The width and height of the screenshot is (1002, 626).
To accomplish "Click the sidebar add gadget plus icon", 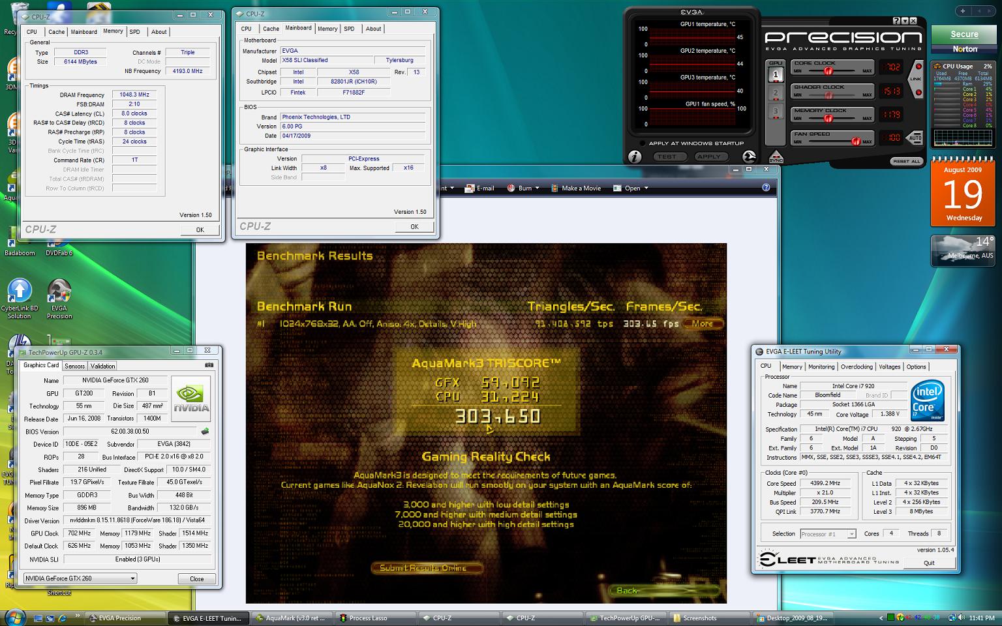I will [x=963, y=11].
